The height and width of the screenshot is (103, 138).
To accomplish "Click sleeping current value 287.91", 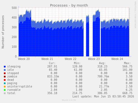I will [x=52, y=67].
